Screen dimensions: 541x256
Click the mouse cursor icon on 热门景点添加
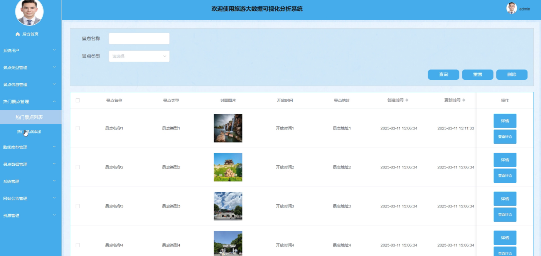coord(25,133)
